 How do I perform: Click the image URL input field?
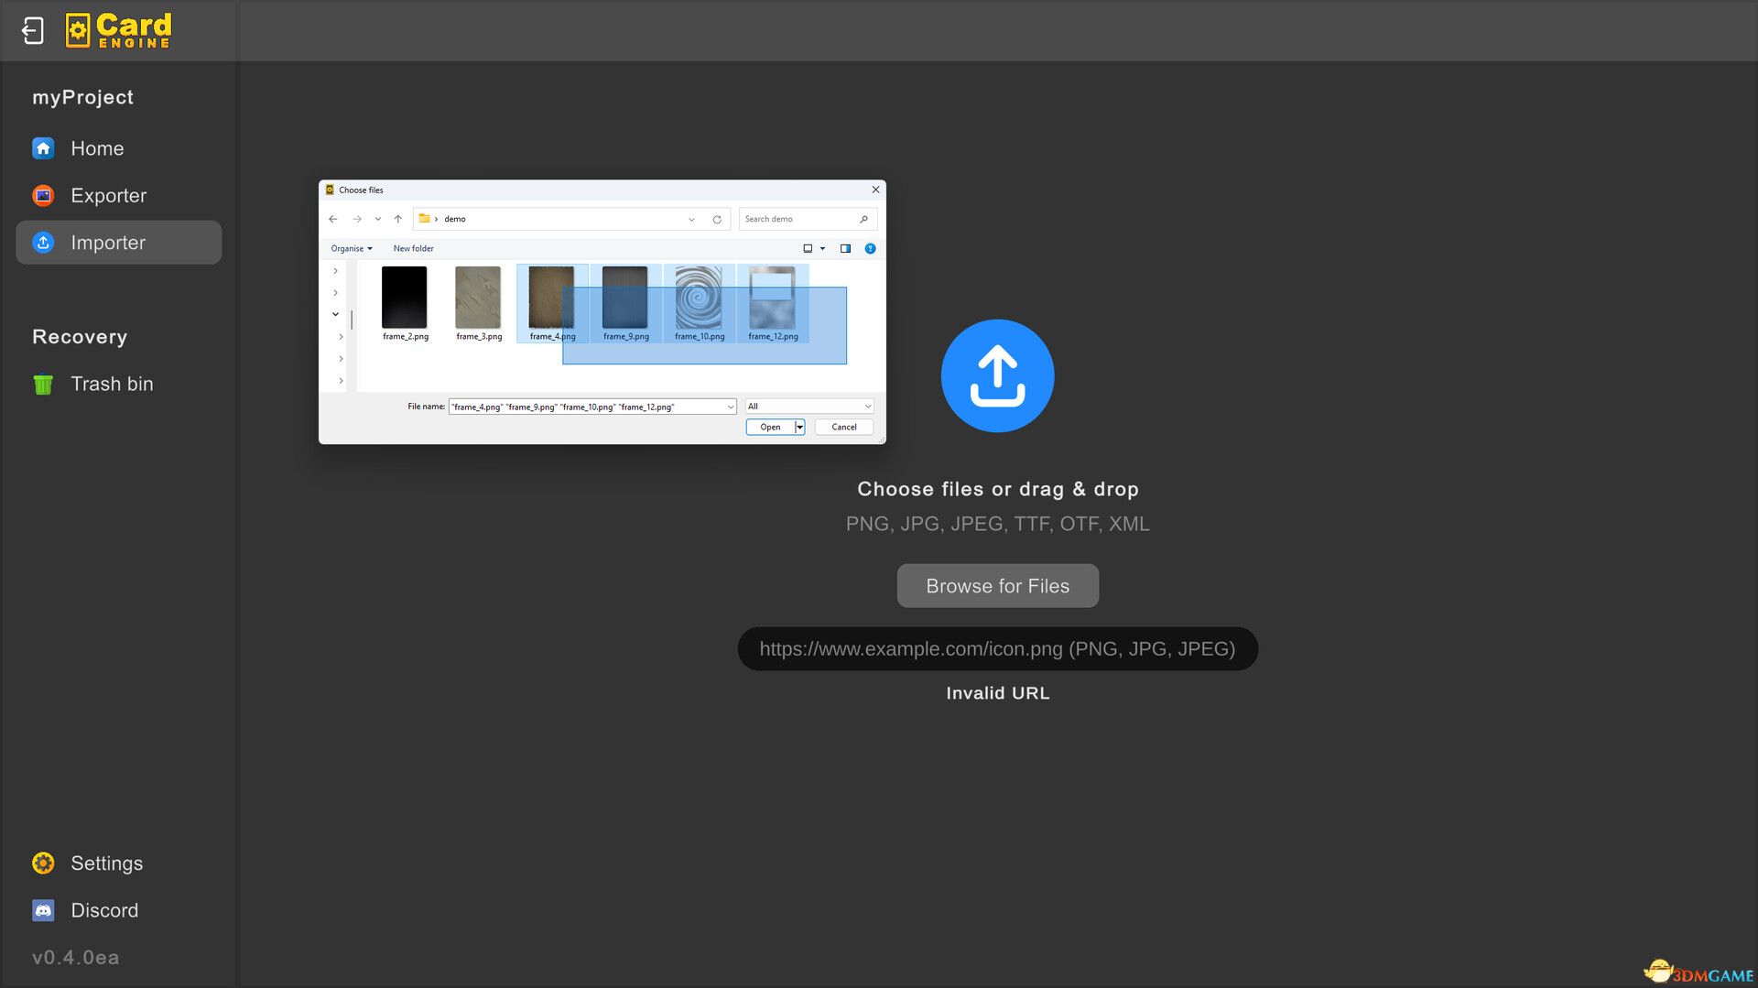coord(996,649)
